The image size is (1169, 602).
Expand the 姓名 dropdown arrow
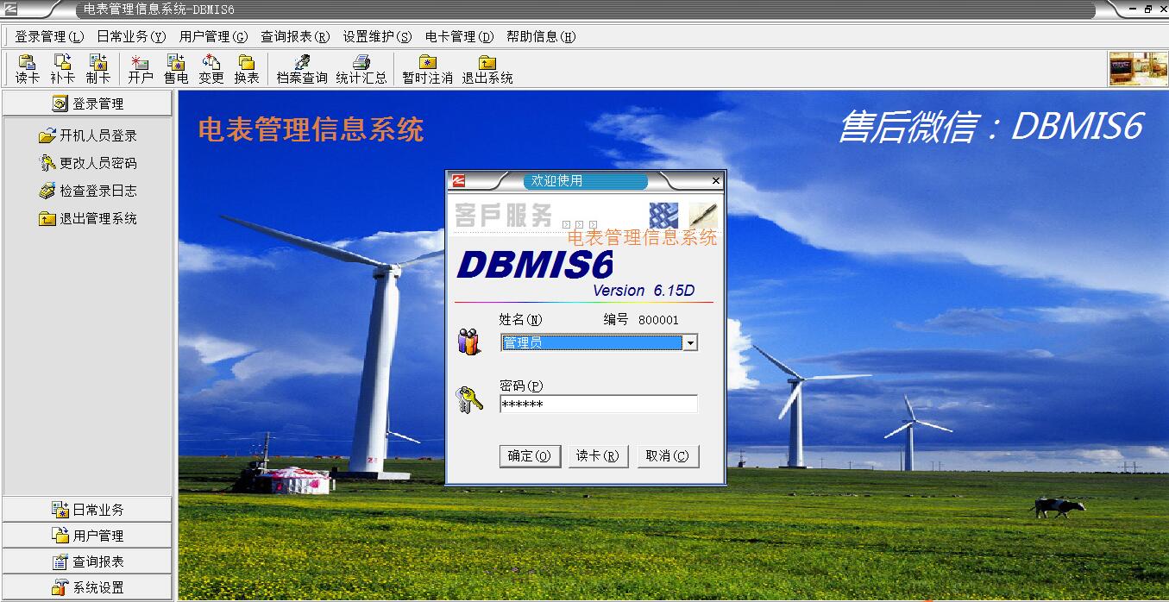(689, 343)
